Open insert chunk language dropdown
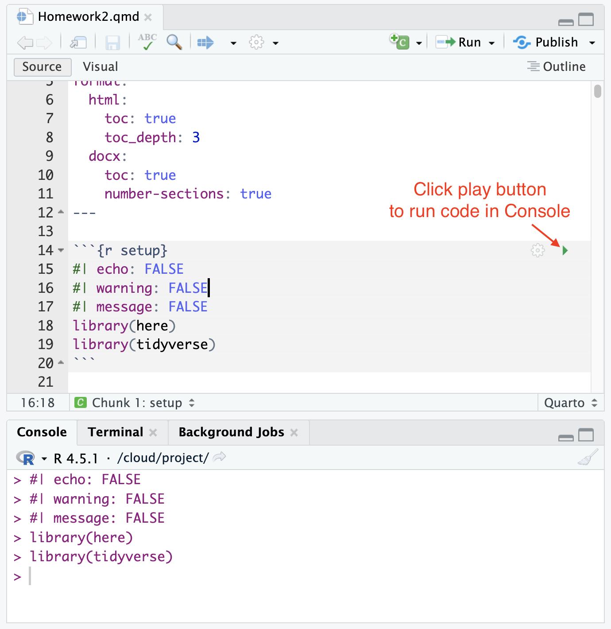The width and height of the screenshot is (611, 629). tap(419, 43)
